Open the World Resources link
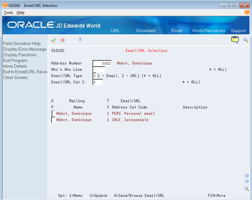 (x=209, y=31)
